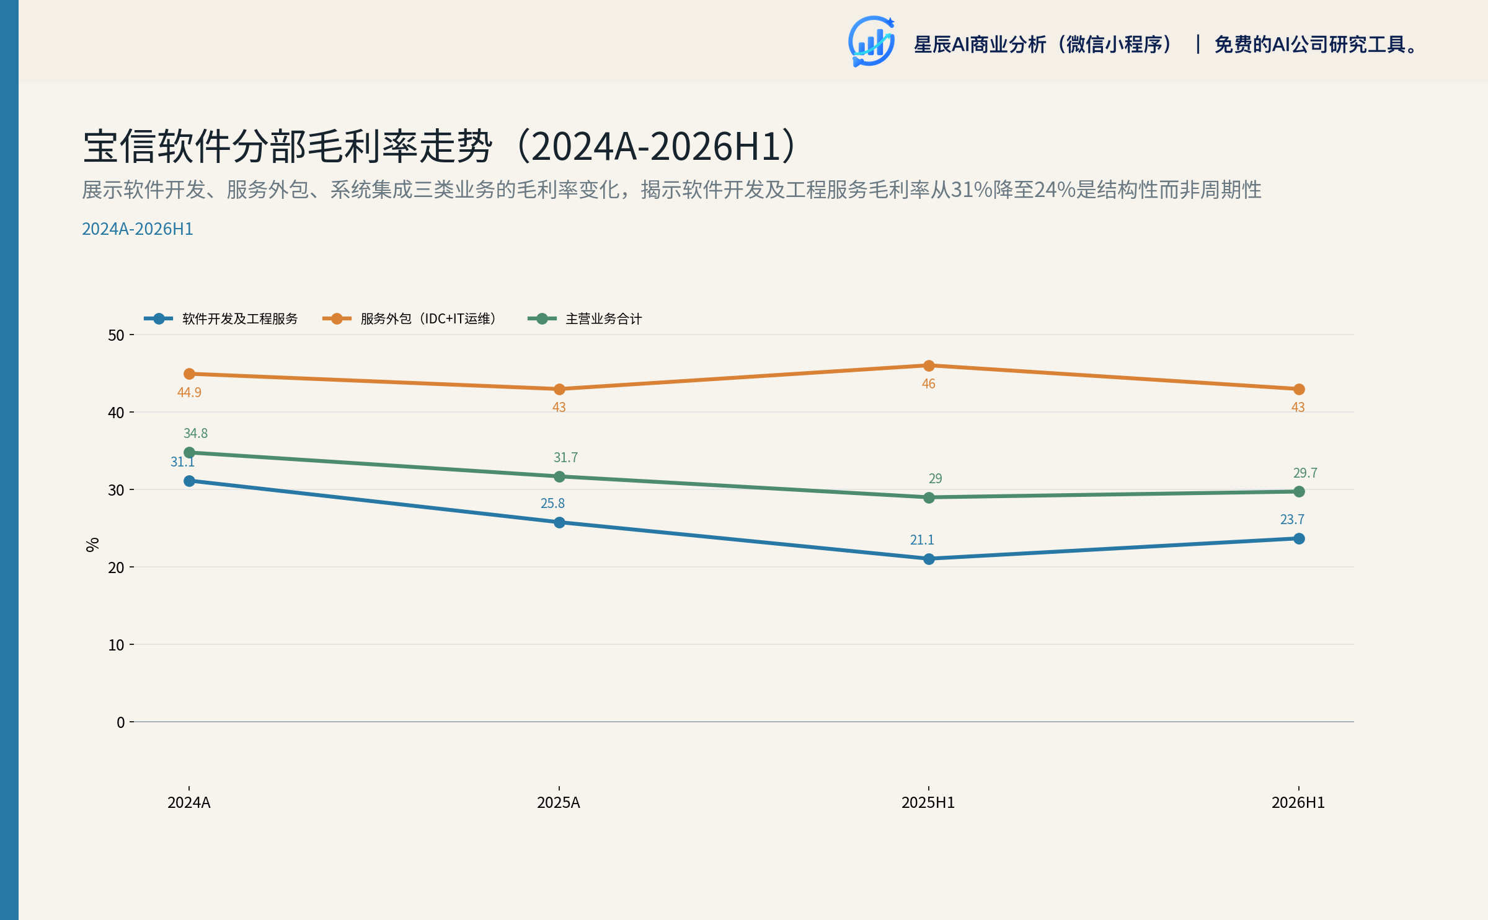Click the blue 2024A-2026H1 period label
1488x920 pixels.
click(138, 229)
